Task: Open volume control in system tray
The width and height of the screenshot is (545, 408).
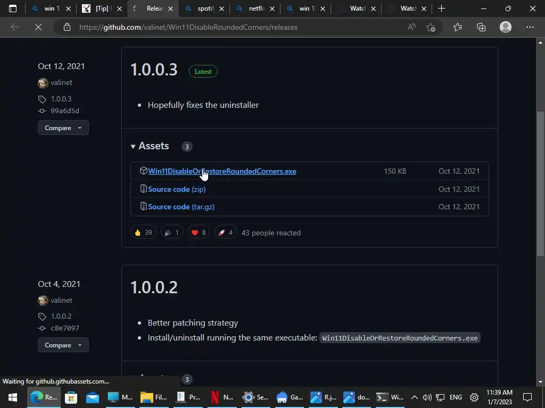Action: (427, 397)
